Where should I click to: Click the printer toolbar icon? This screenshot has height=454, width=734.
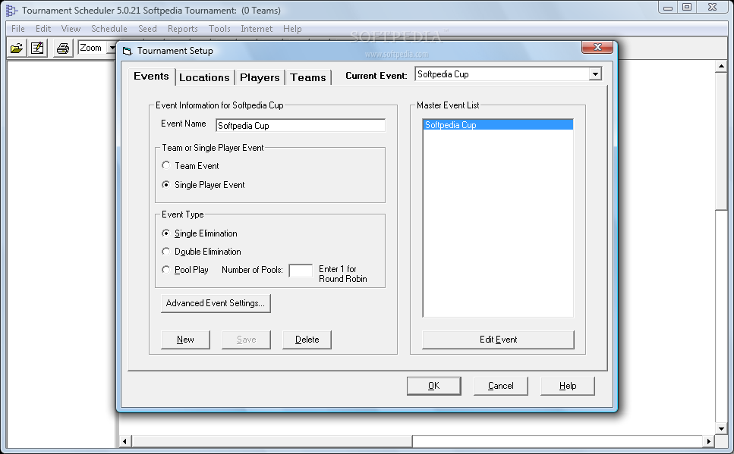point(63,49)
